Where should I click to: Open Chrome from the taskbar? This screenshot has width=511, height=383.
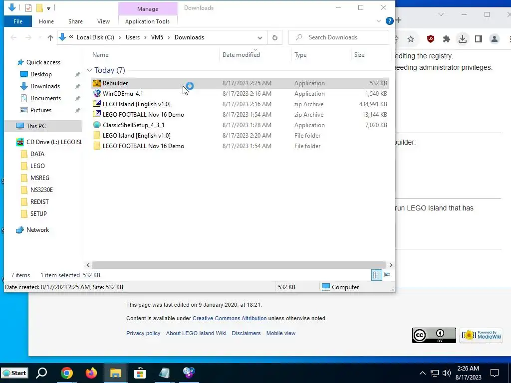point(66,373)
